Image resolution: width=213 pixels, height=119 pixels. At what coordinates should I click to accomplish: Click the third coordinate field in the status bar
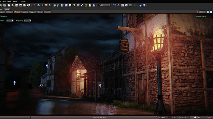pyautogui.click(x=185, y=117)
